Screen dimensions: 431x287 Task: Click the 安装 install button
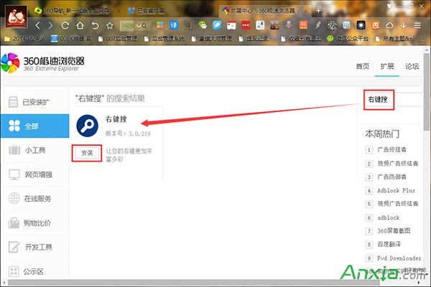click(87, 153)
